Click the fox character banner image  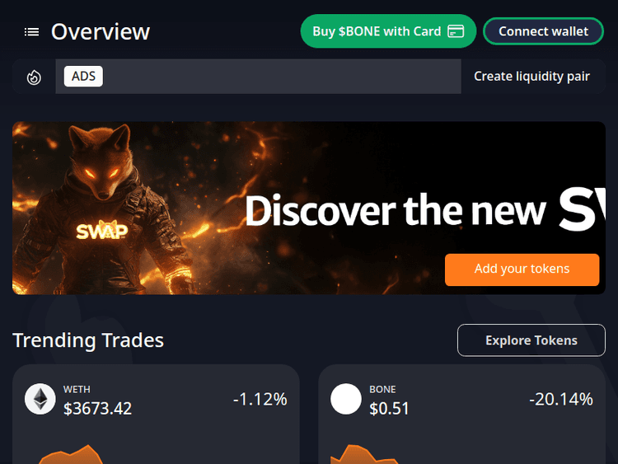[102, 209]
